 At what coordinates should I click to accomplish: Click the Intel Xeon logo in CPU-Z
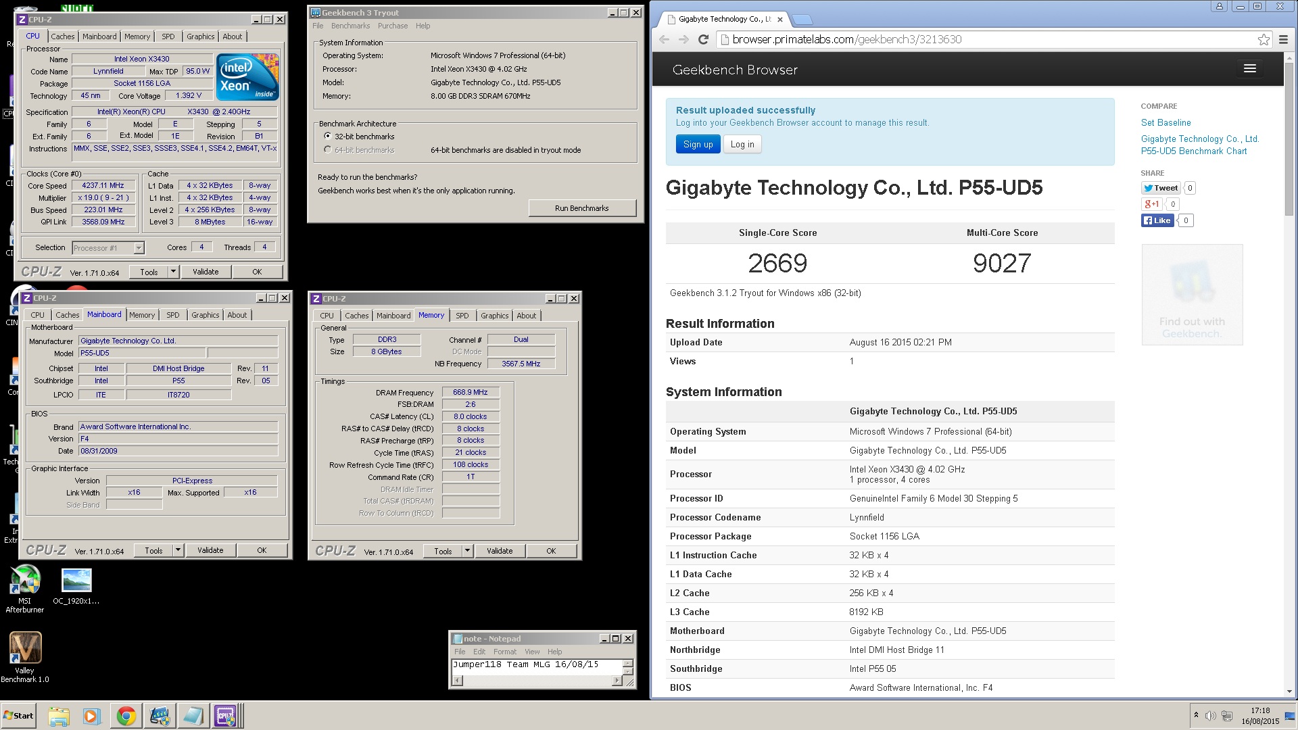pyautogui.click(x=248, y=77)
